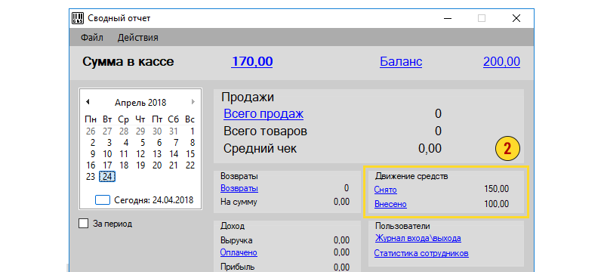
Task: Click the Всего товаров label
Action: point(266,131)
